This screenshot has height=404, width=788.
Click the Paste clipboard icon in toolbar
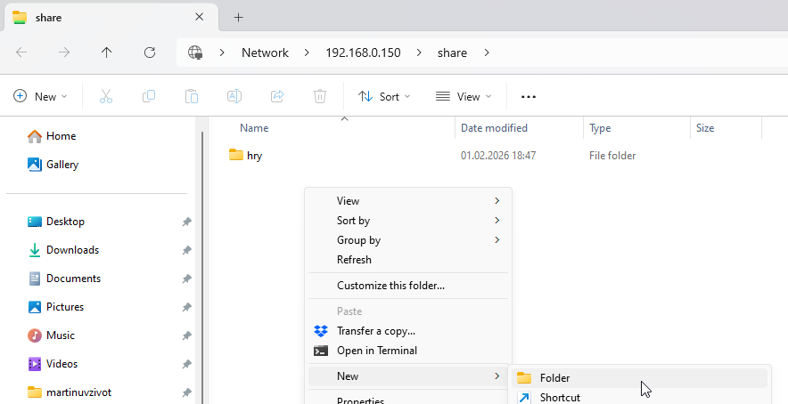coord(192,96)
